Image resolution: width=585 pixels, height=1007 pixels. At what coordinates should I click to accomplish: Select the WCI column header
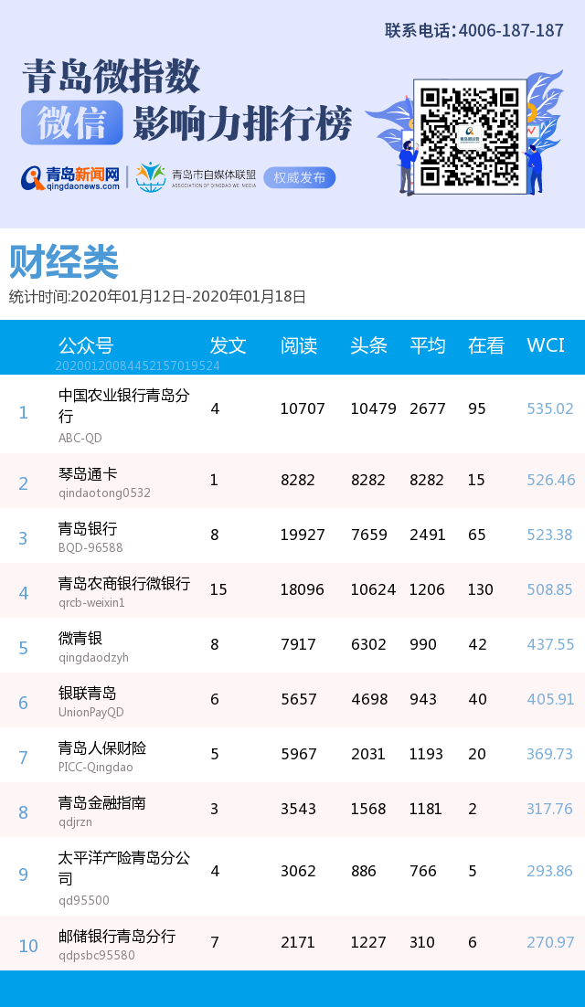tap(545, 345)
